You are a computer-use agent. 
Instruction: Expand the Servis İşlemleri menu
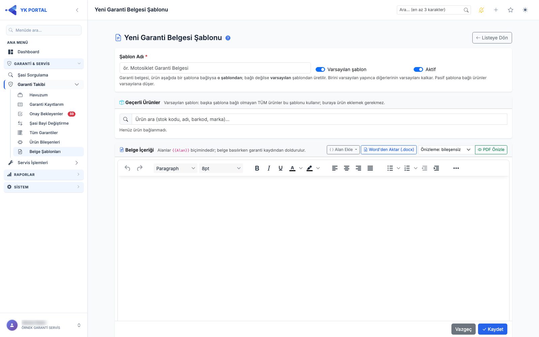(x=44, y=163)
